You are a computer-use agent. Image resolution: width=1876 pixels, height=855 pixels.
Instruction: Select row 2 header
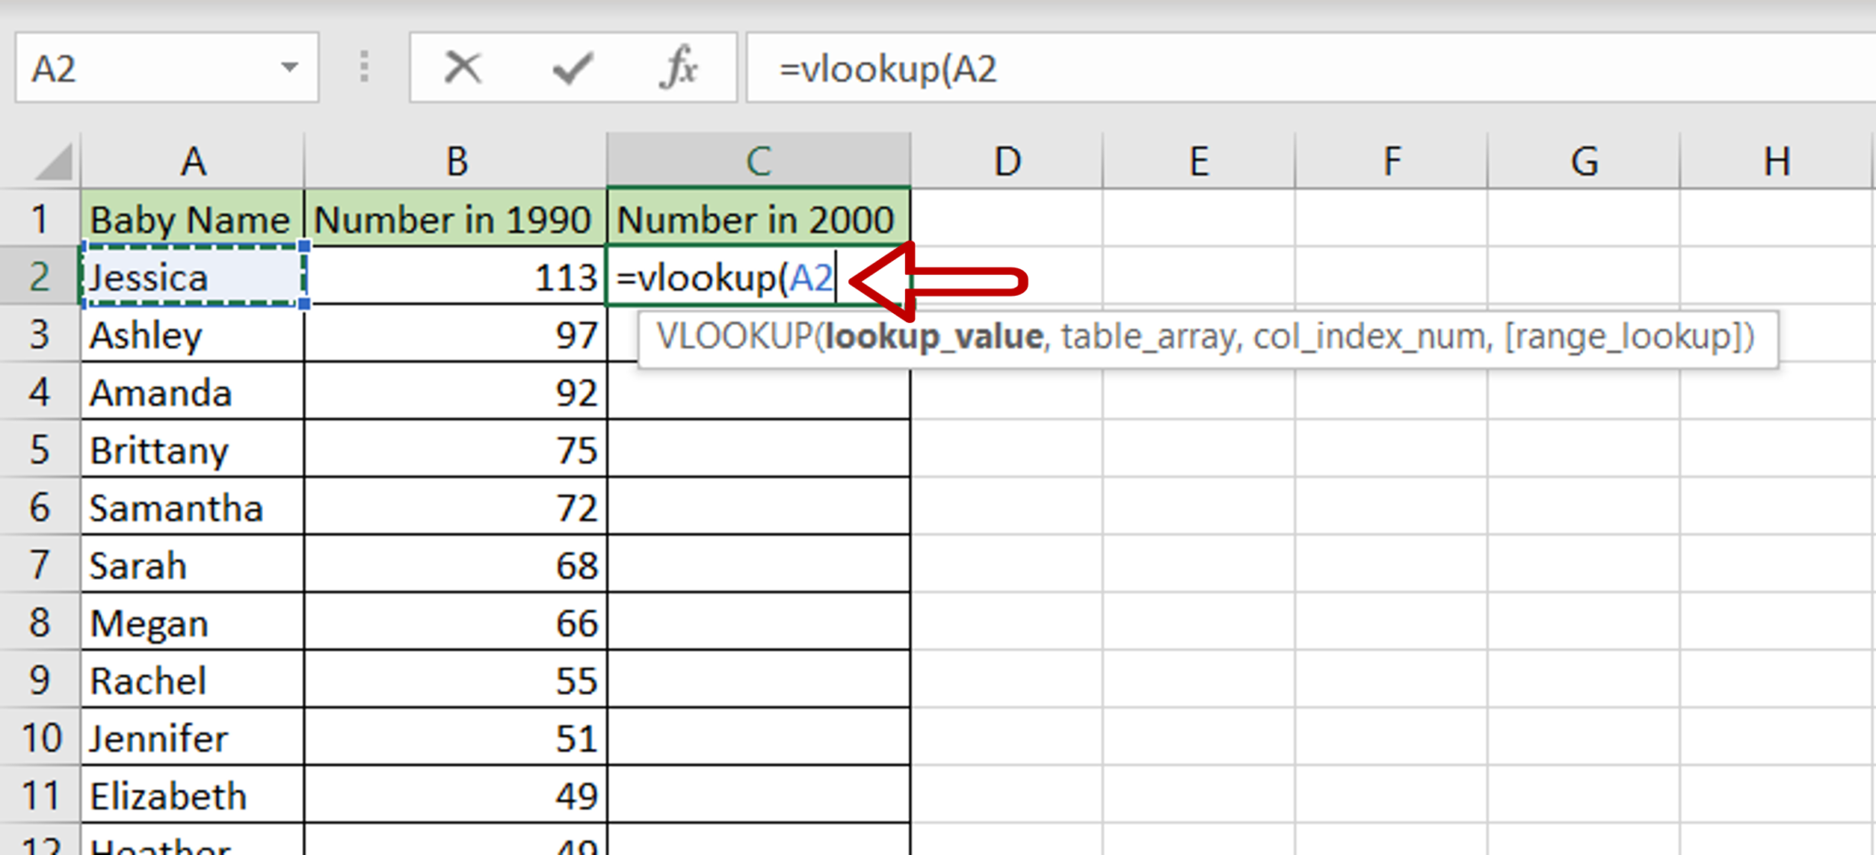pyautogui.click(x=39, y=276)
